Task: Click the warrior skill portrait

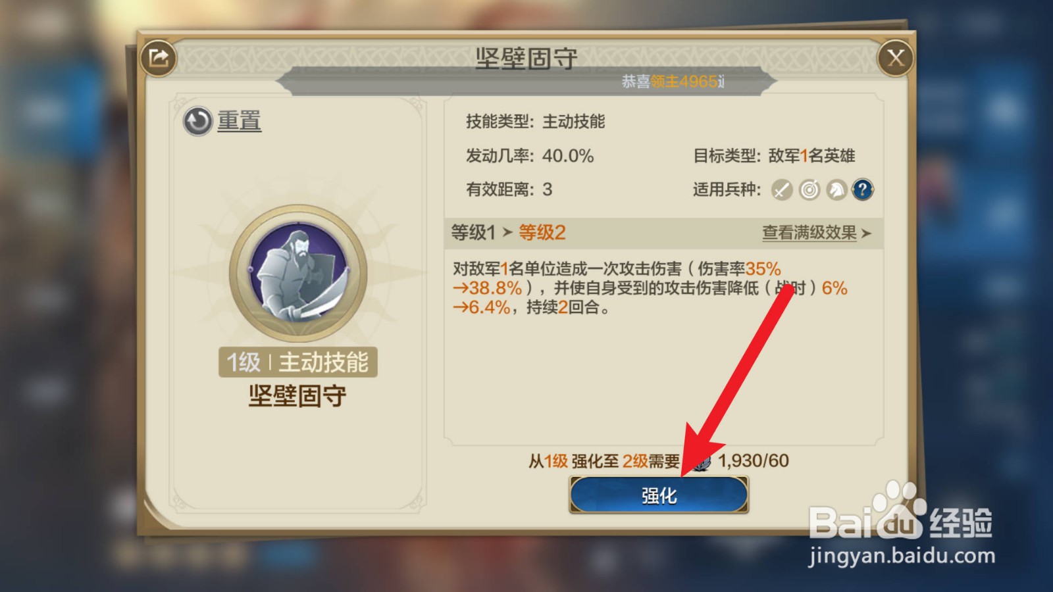Action: click(298, 272)
